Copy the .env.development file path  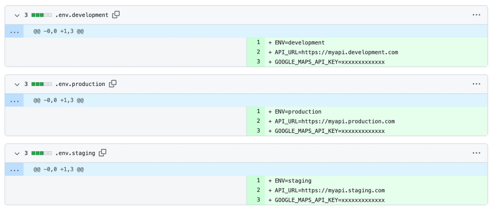click(x=116, y=15)
